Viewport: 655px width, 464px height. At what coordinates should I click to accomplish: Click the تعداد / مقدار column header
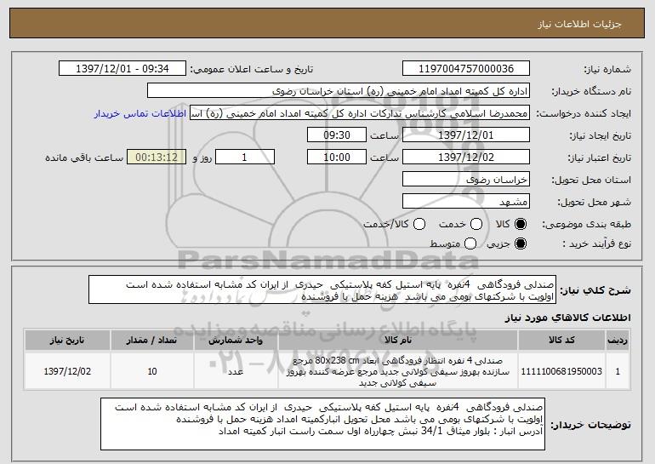[x=152, y=341]
